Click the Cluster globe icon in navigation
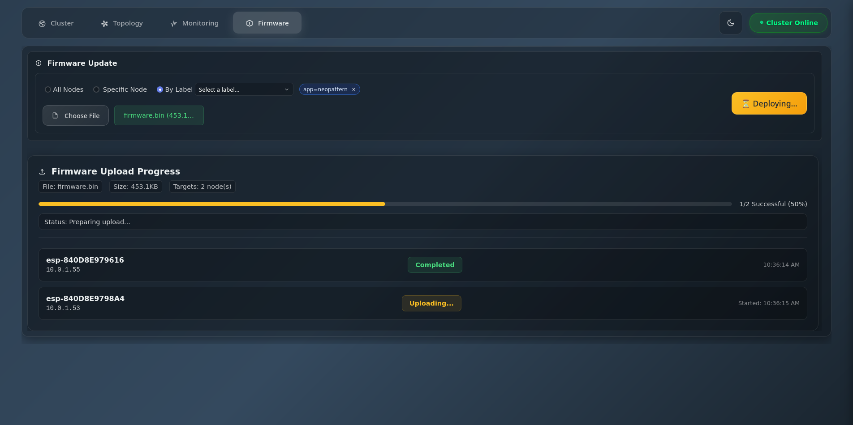Image resolution: width=853 pixels, height=425 pixels. (42, 23)
